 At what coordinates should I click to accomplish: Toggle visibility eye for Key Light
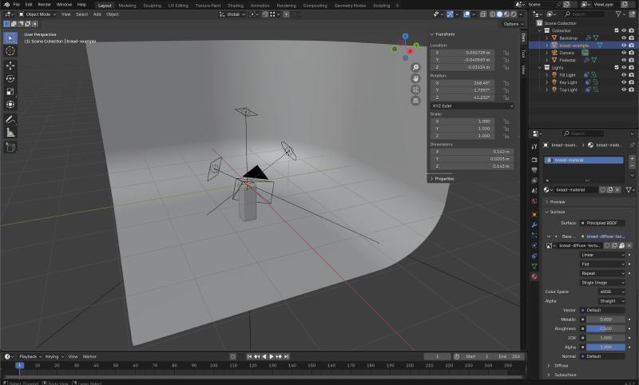[x=624, y=82]
